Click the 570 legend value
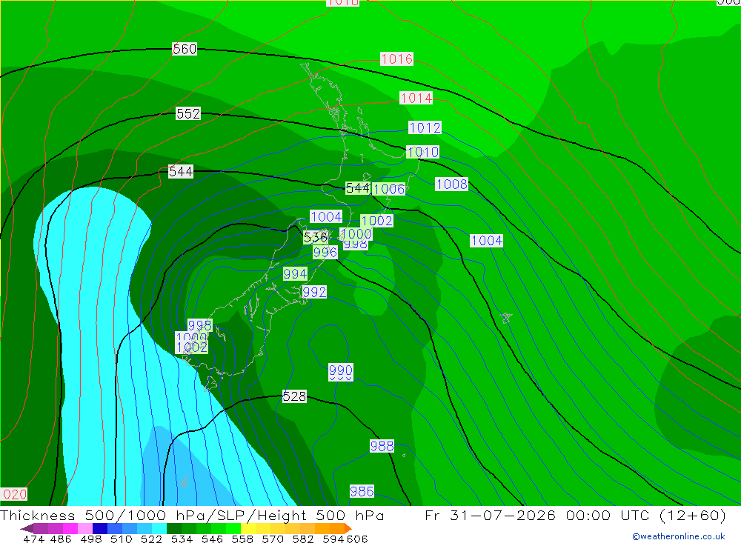 [273, 539]
